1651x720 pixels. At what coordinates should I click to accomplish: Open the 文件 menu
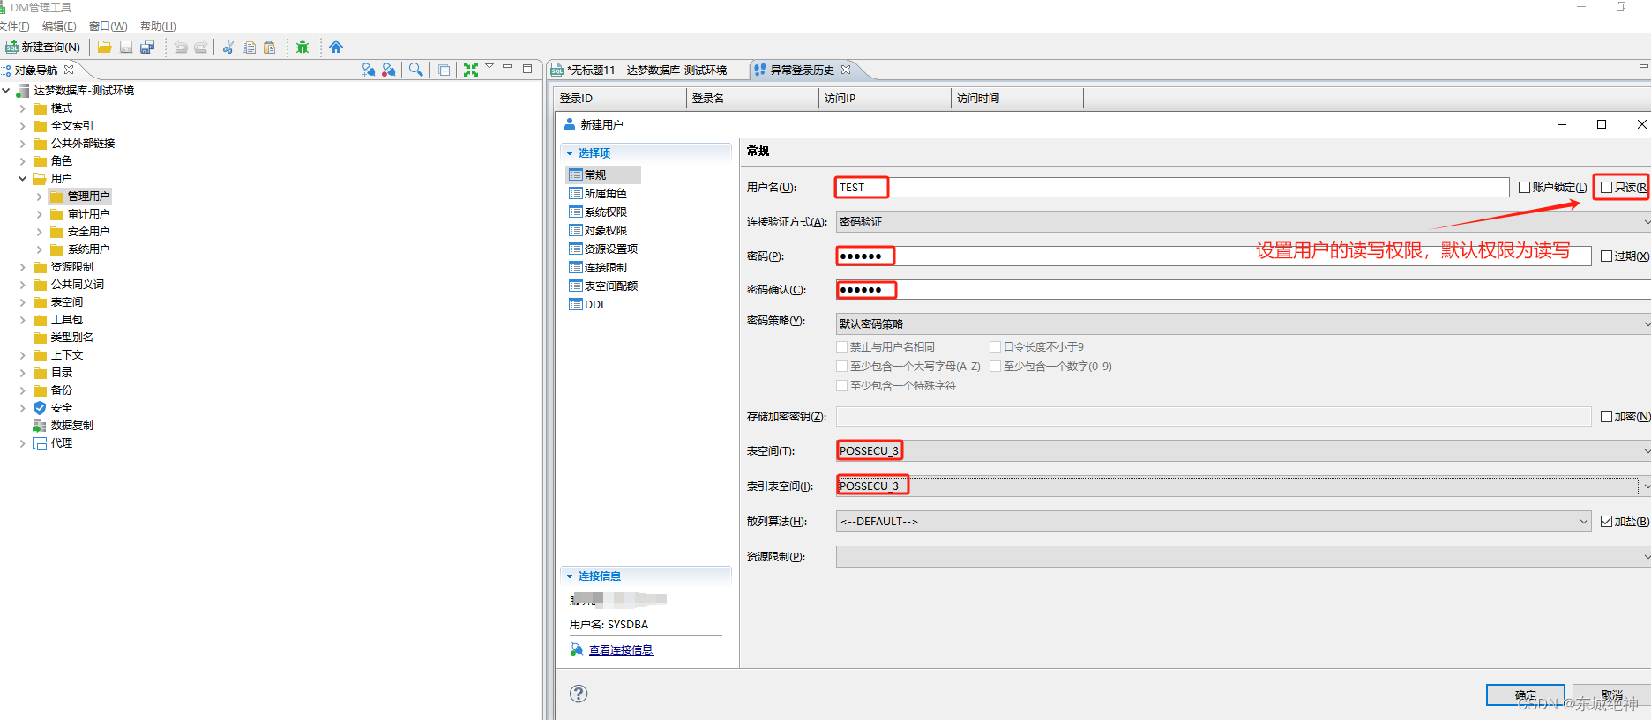(14, 26)
